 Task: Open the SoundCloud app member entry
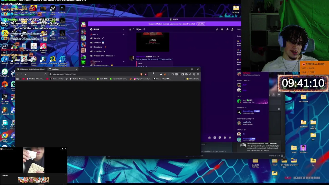252,112
